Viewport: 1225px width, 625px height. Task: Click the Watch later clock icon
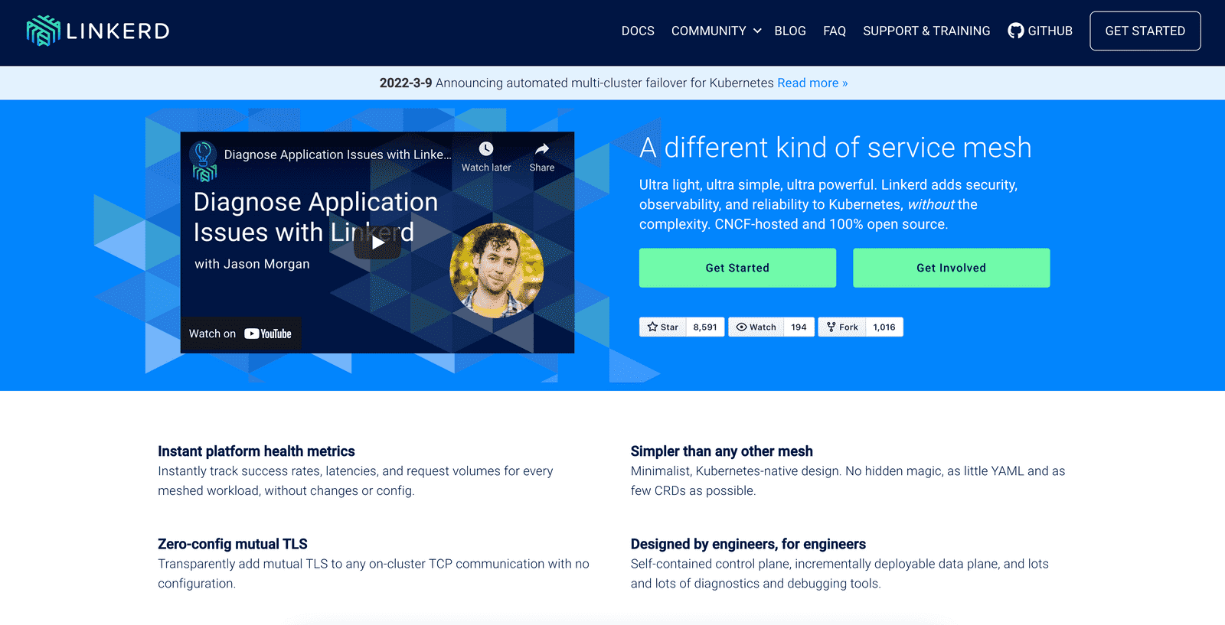click(486, 148)
